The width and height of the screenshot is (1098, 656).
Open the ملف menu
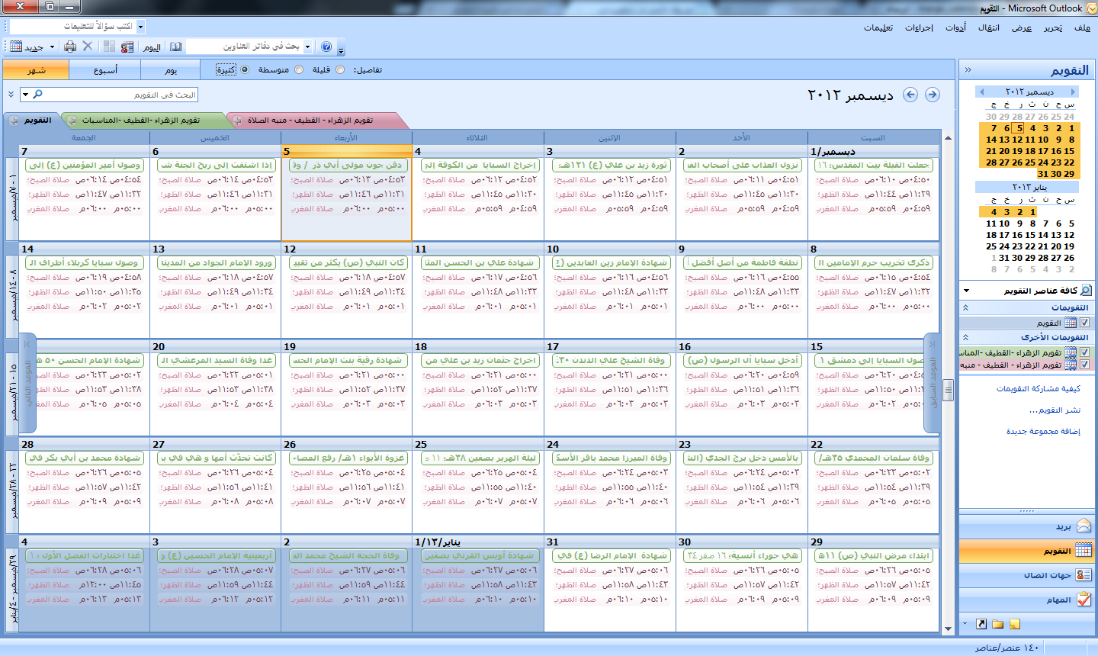point(1082,27)
